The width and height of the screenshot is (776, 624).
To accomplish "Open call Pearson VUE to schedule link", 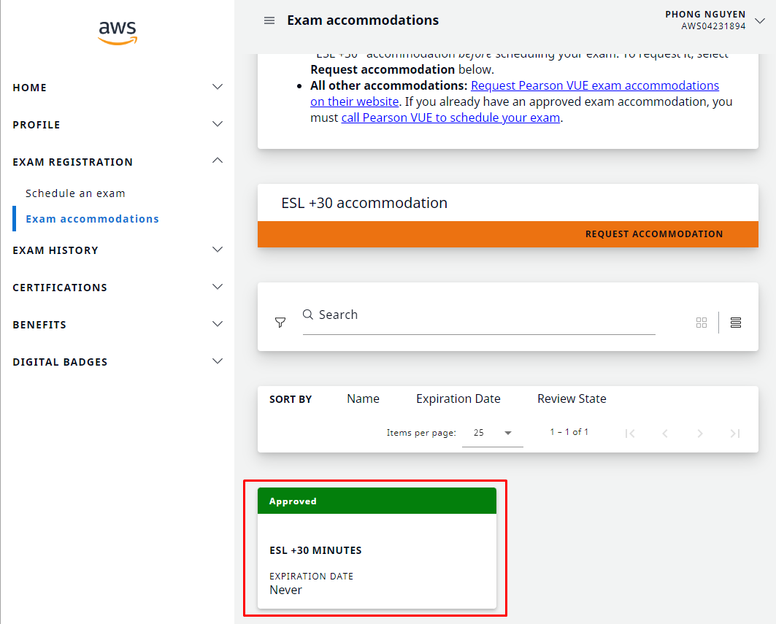I will click(450, 118).
